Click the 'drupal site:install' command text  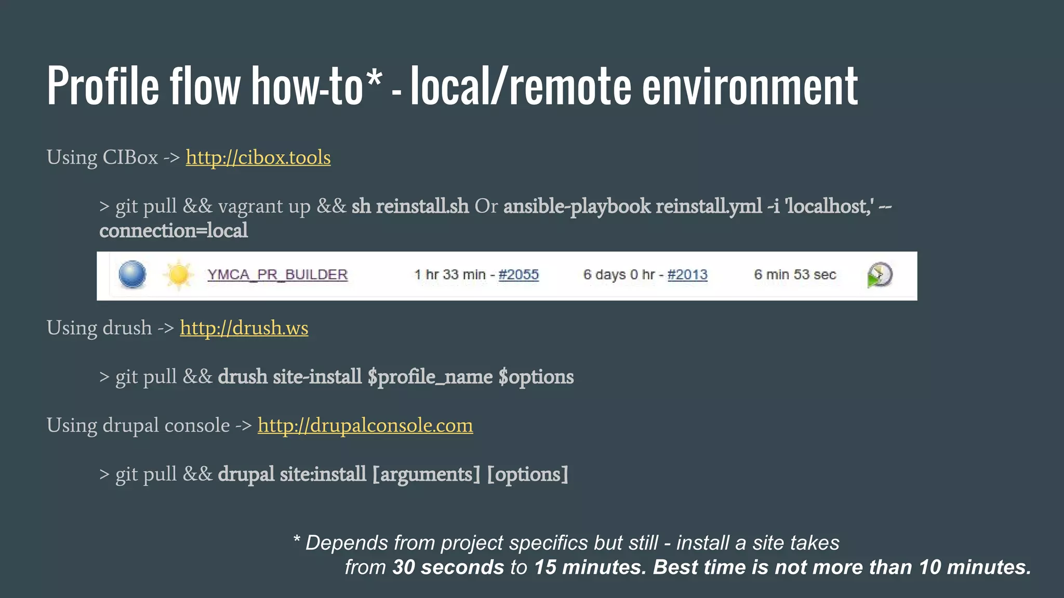292,474
